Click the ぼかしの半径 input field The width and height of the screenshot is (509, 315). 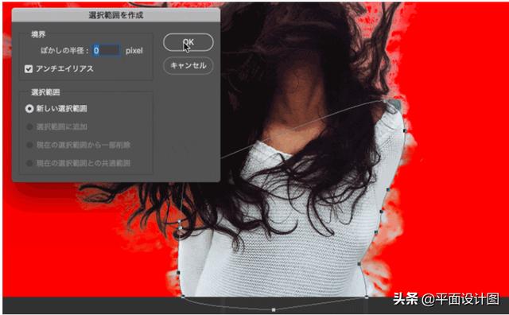(x=107, y=50)
